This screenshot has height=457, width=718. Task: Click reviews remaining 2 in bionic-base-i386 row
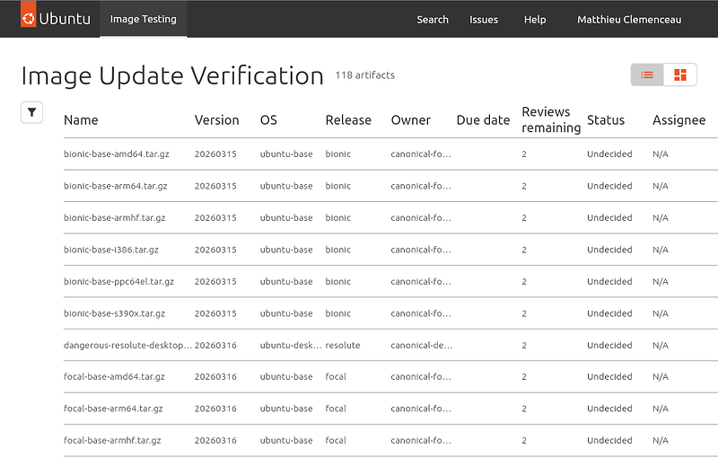524,250
